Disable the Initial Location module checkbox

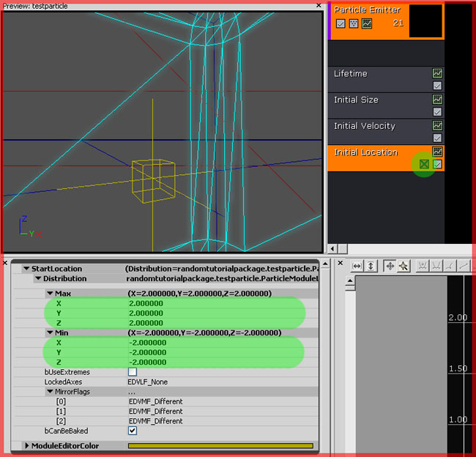coord(438,164)
